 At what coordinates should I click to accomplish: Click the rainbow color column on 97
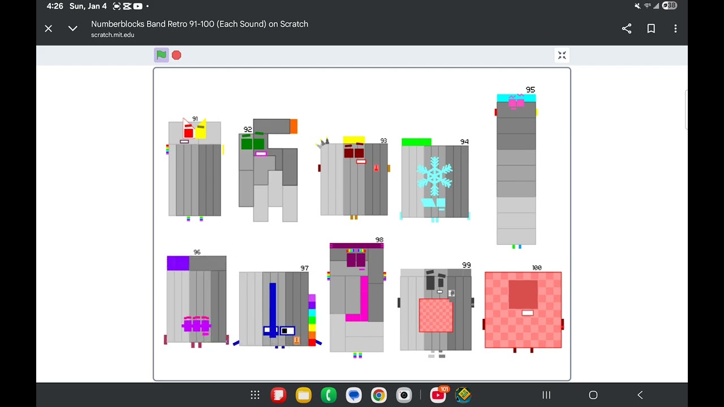tap(312, 320)
